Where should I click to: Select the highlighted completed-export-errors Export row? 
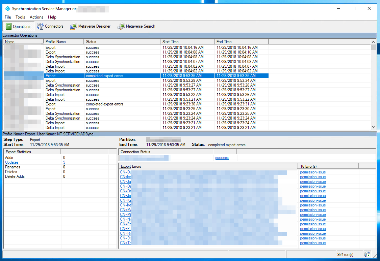coord(135,75)
